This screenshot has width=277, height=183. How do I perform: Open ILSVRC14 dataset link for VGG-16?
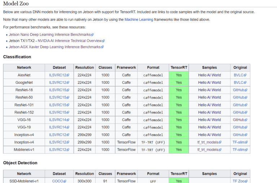pos(57,120)
